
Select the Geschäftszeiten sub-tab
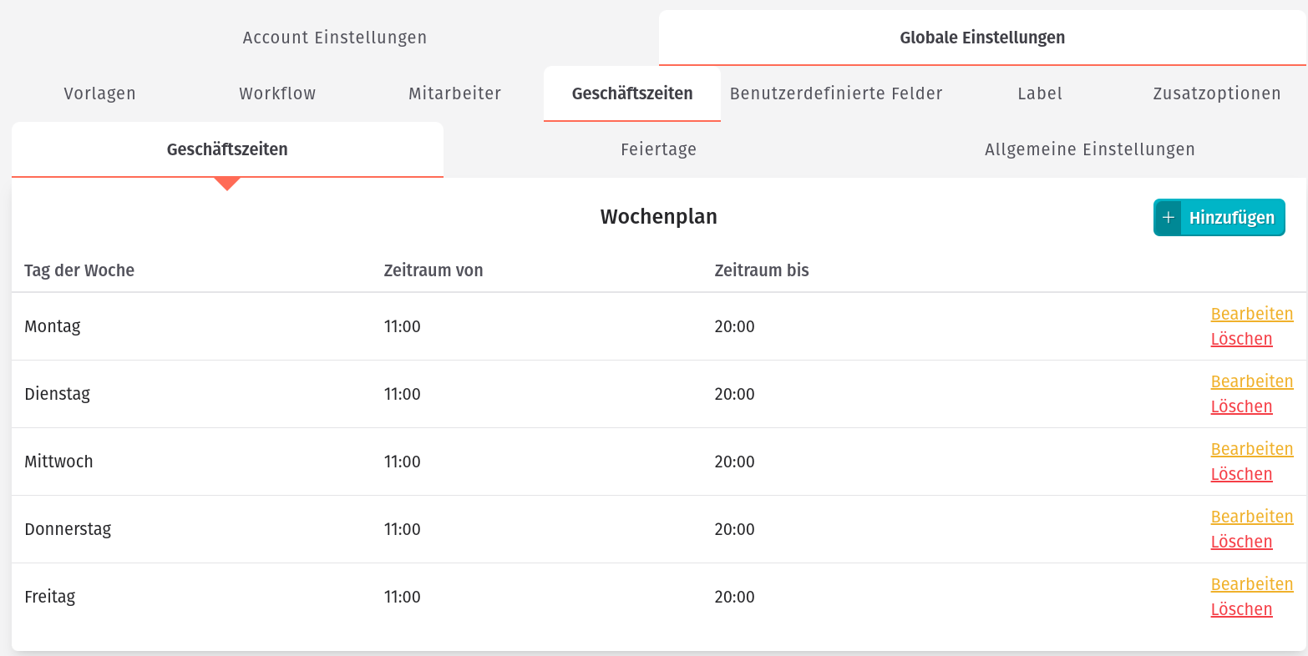click(227, 149)
